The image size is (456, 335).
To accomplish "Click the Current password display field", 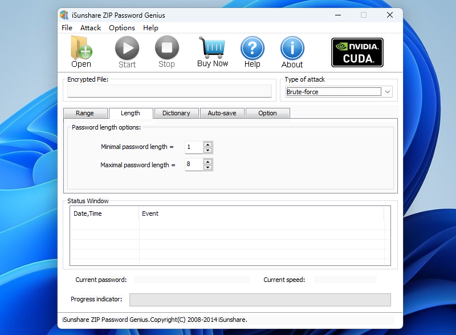I will point(192,280).
